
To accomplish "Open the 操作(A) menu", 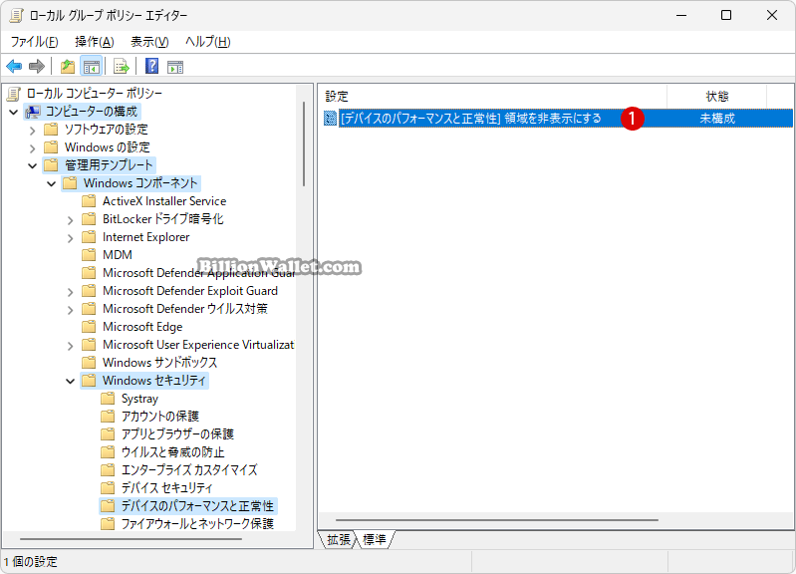I will (x=94, y=42).
